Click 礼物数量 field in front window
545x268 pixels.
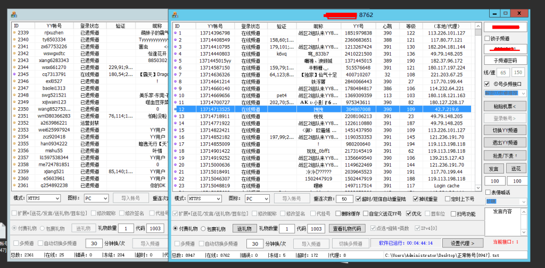coord(287,229)
